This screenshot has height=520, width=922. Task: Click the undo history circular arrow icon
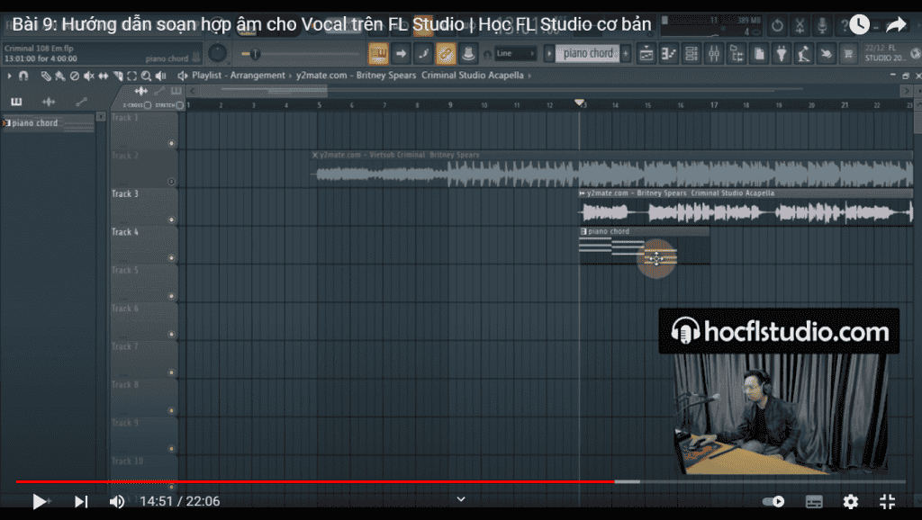click(x=777, y=26)
